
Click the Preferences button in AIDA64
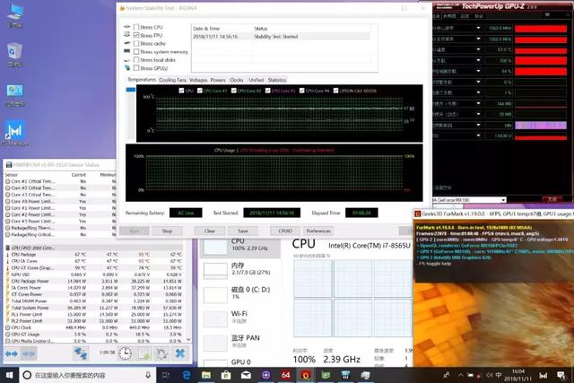click(x=318, y=231)
